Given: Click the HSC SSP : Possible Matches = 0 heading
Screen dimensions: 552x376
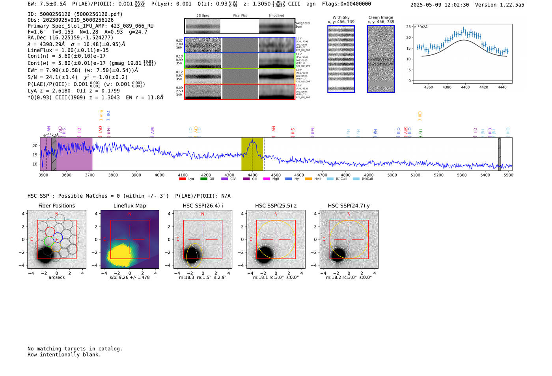Looking at the screenshot, I should pyautogui.click(x=98, y=196).
